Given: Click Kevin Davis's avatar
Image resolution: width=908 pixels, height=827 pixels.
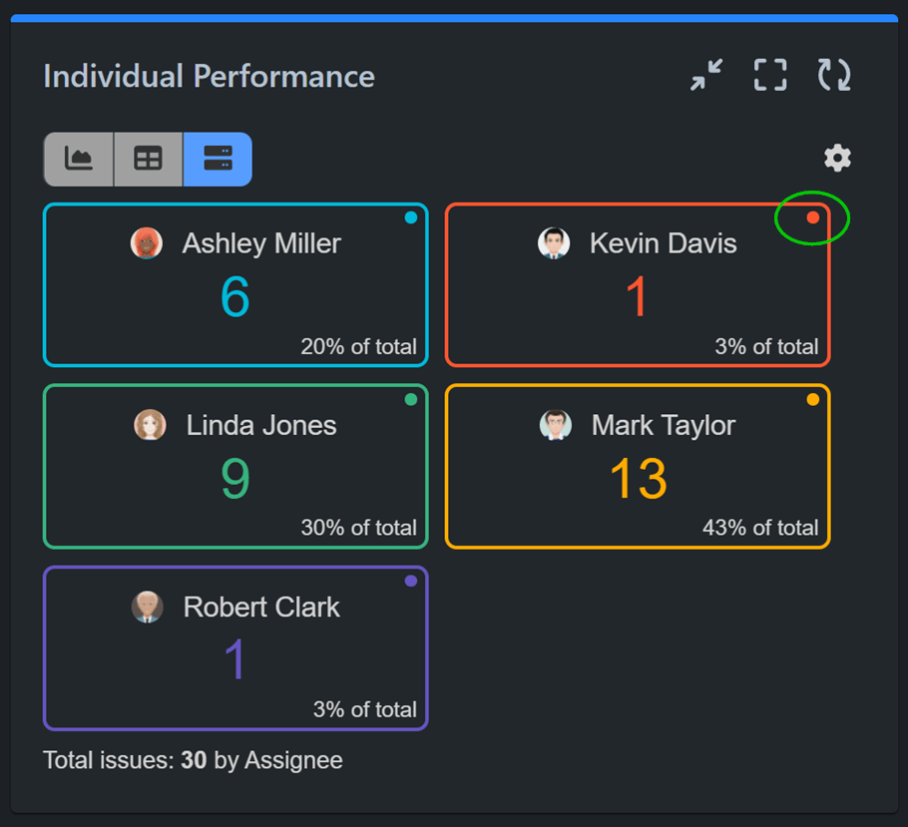Looking at the screenshot, I should point(554,243).
